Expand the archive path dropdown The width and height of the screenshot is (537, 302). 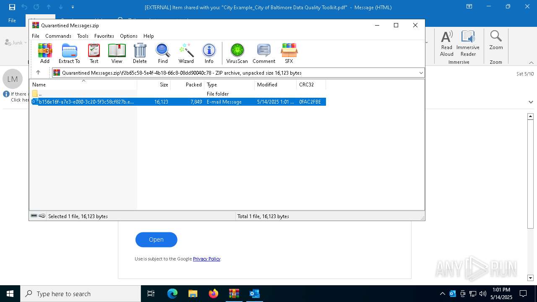pos(421,73)
